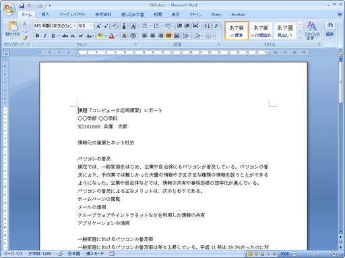The width and height of the screenshot is (345, 258).
Task: Apply character border (boxed A)
Action: pos(133,26)
